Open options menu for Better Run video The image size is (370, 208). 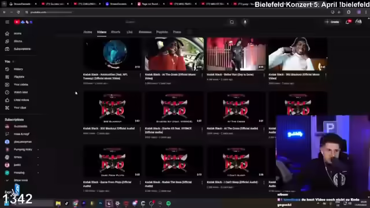[264, 75]
